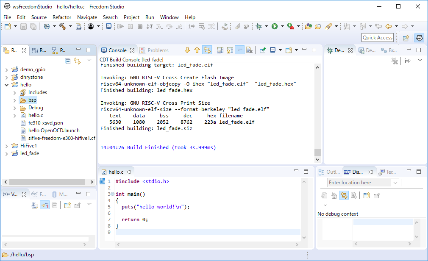
Task: Click the Enter location here input
Action: coord(359,183)
